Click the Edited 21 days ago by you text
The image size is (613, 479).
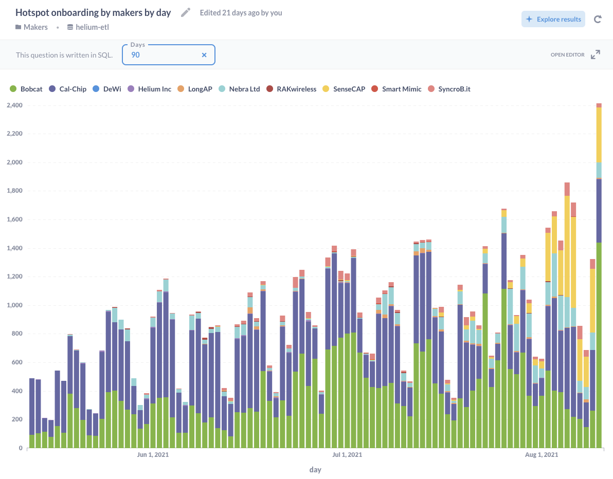coord(241,12)
